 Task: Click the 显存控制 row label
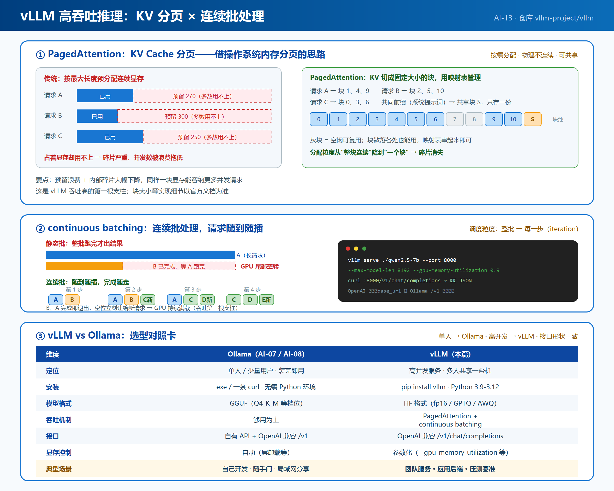click(x=59, y=453)
